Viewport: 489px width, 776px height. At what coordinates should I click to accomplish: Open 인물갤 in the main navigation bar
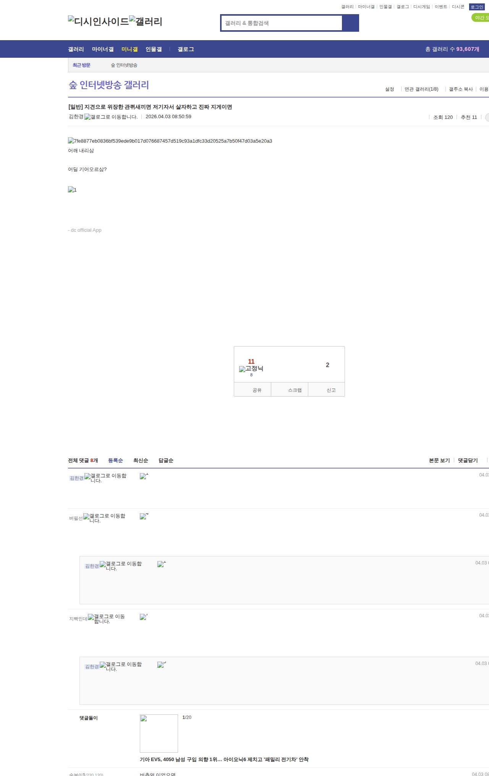[x=154, y=49]
